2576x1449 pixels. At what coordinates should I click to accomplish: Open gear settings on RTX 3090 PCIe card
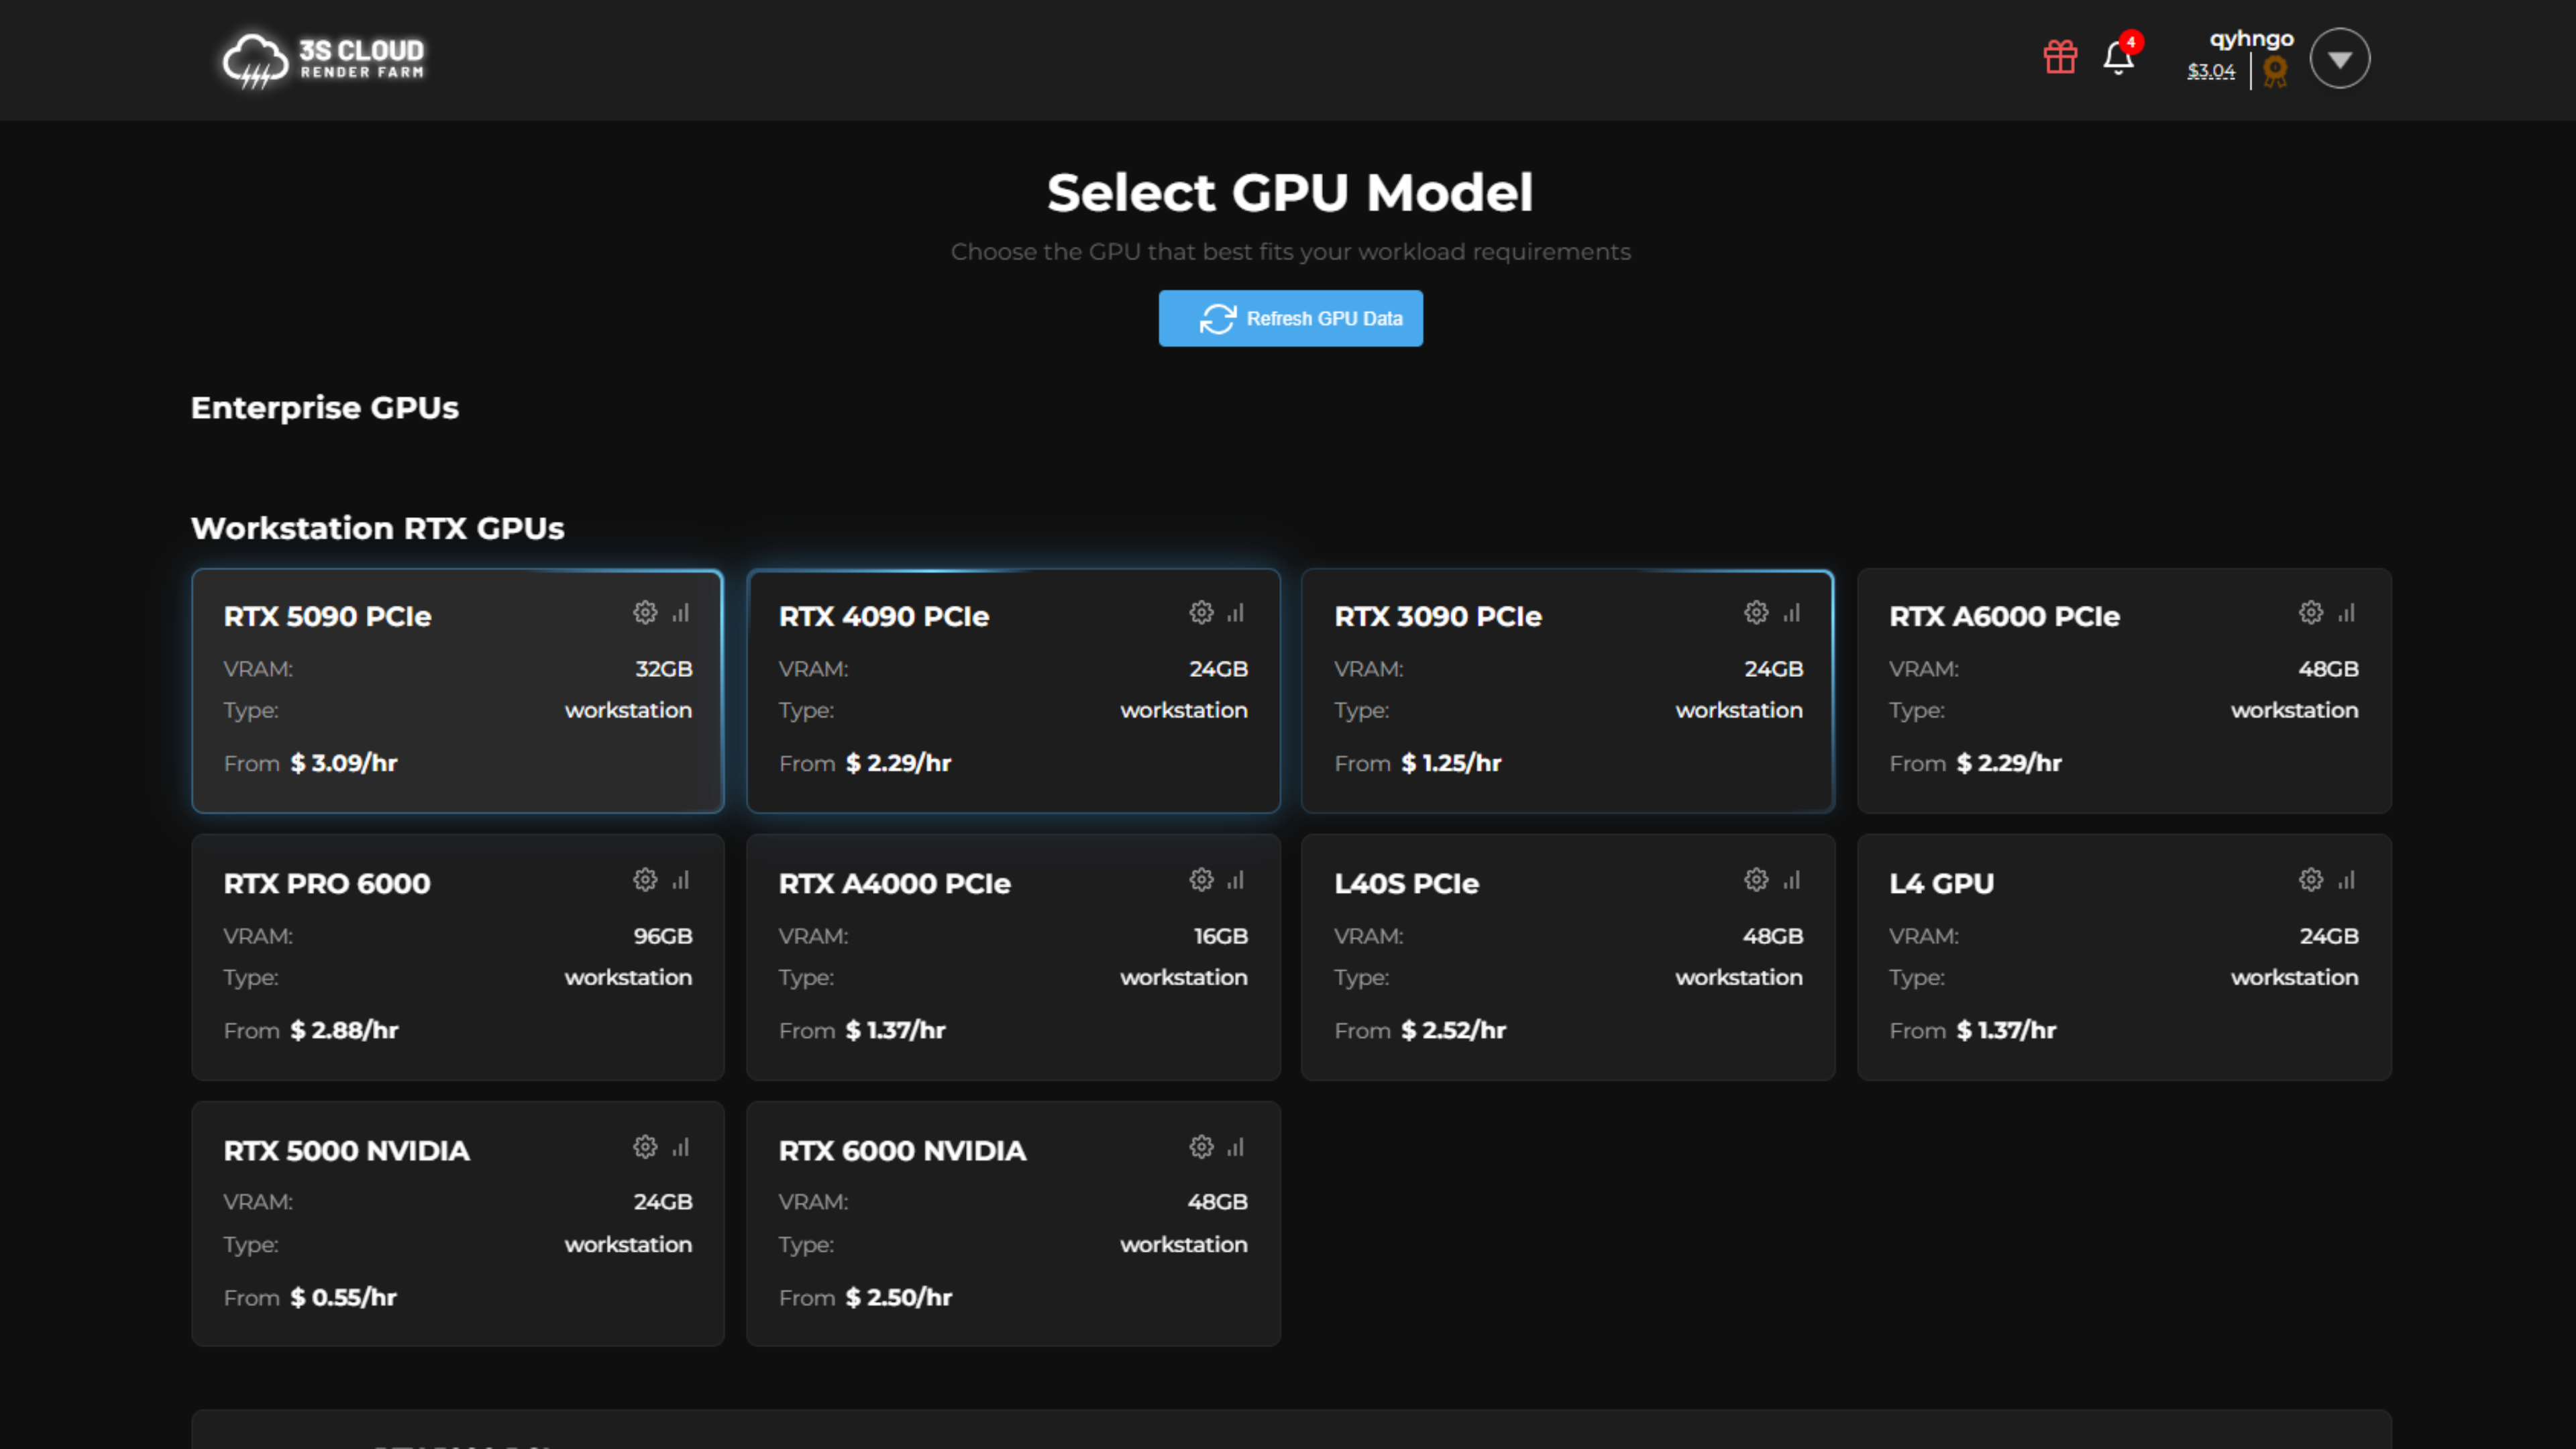point(1756,613)
